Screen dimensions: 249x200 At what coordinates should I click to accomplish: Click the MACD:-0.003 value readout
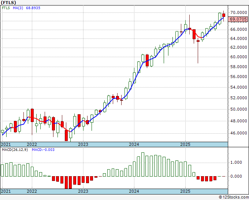43,150
